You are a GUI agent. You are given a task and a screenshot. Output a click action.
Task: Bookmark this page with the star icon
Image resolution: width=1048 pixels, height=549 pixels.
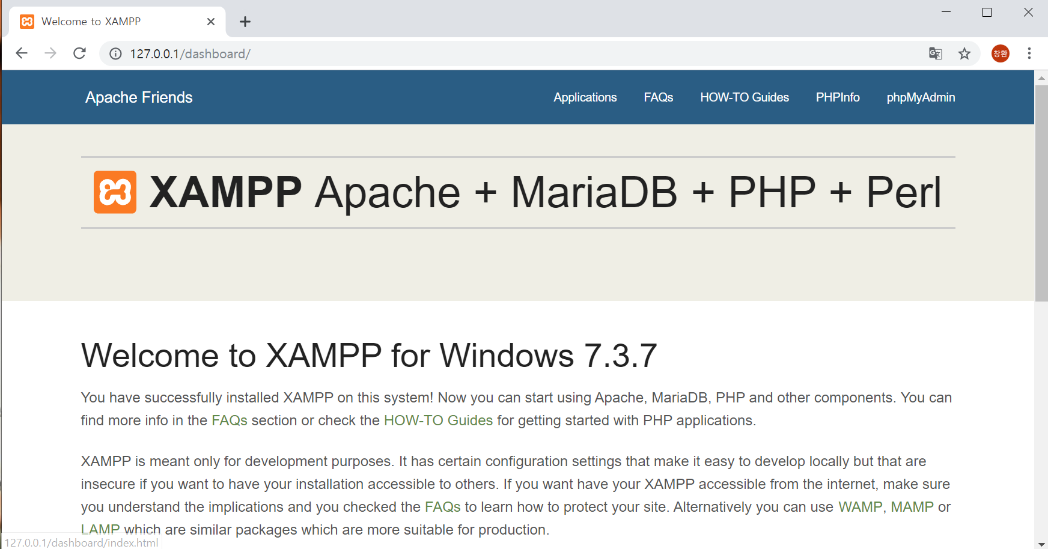964,53
